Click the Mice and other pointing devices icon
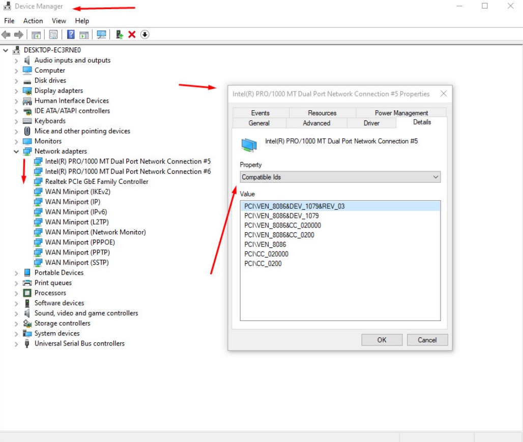 click(x=27, y=131)
